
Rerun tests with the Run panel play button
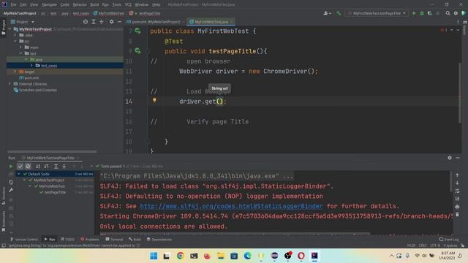(x=11, y=167)
